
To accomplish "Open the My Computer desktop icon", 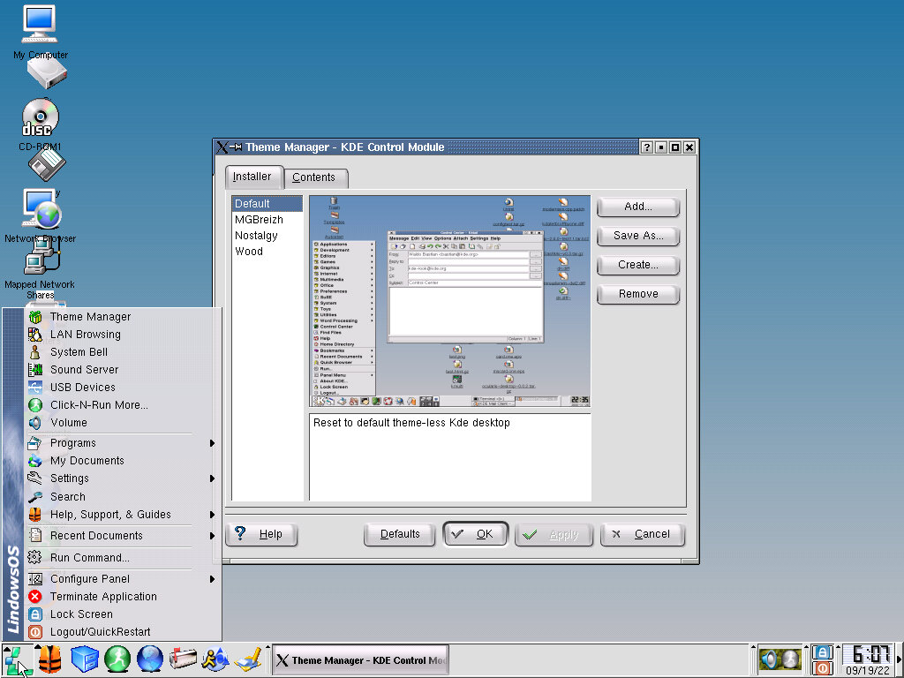I will [40, 26].
